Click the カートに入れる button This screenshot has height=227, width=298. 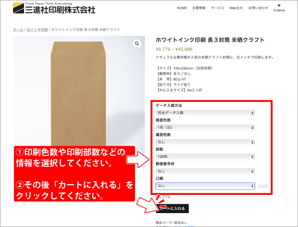(172, 208)
